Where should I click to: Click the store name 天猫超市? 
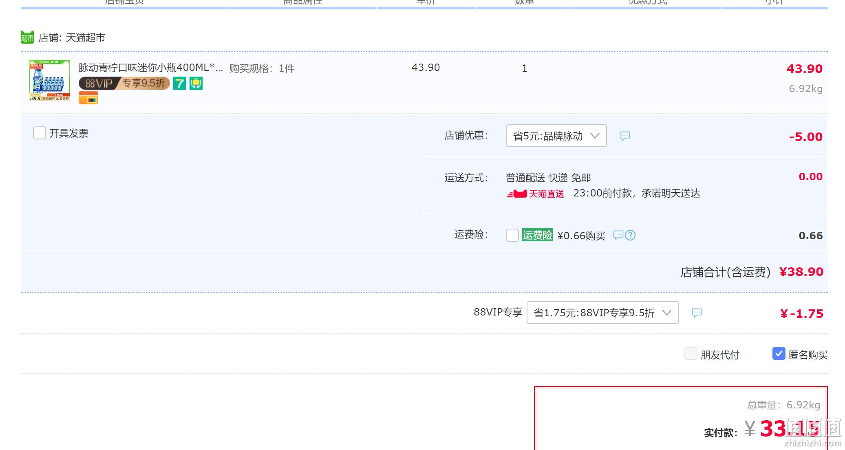coord(86,37)
